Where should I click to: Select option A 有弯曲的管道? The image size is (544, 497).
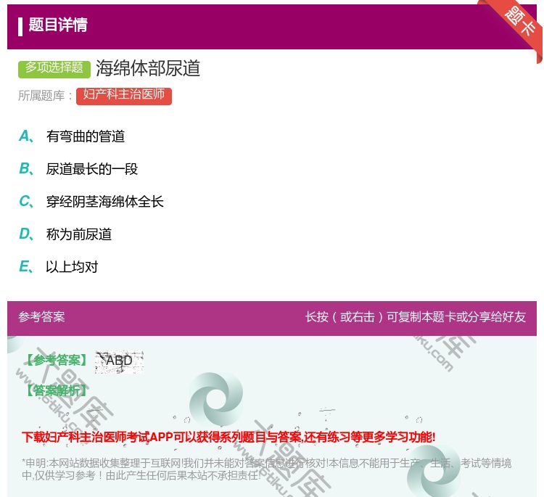tap(86, 136)
